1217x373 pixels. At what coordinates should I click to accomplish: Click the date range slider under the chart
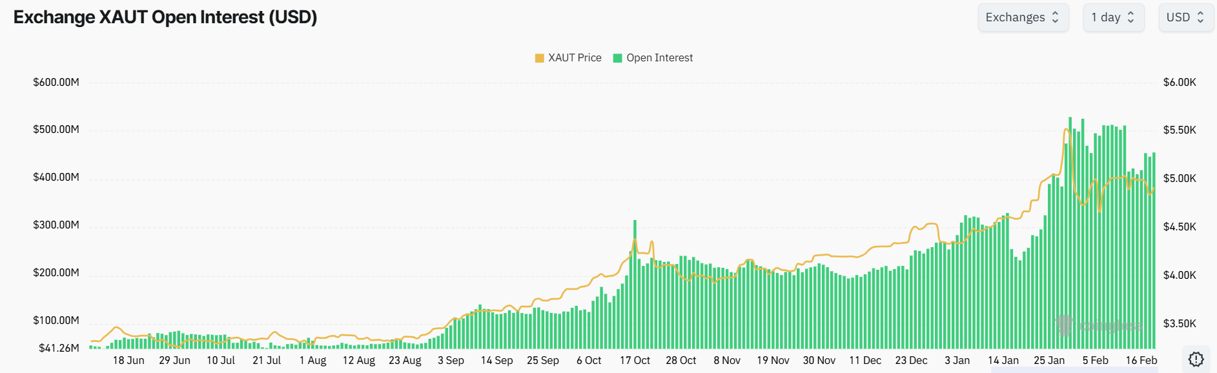pos(1072,370)
